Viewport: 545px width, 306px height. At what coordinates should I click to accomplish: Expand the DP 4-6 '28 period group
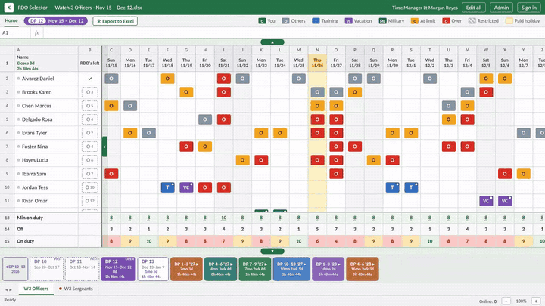coord(363,269)
